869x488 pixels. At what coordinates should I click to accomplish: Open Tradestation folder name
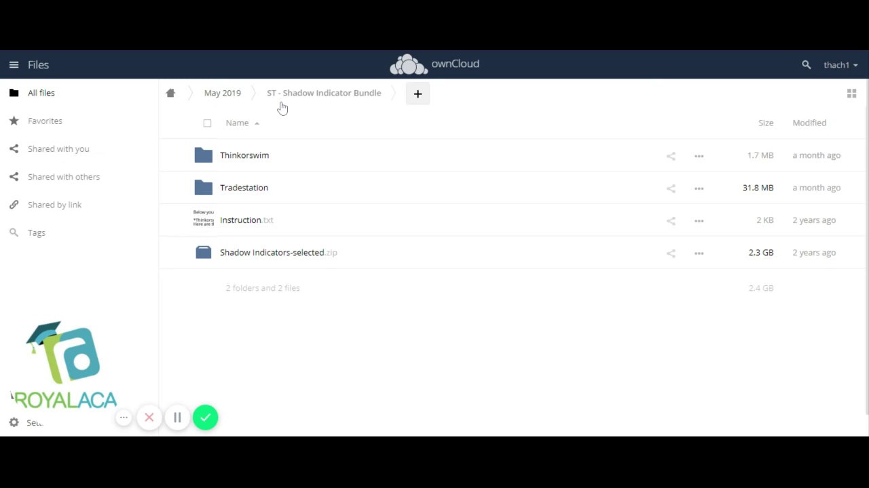tap(244, 188)
